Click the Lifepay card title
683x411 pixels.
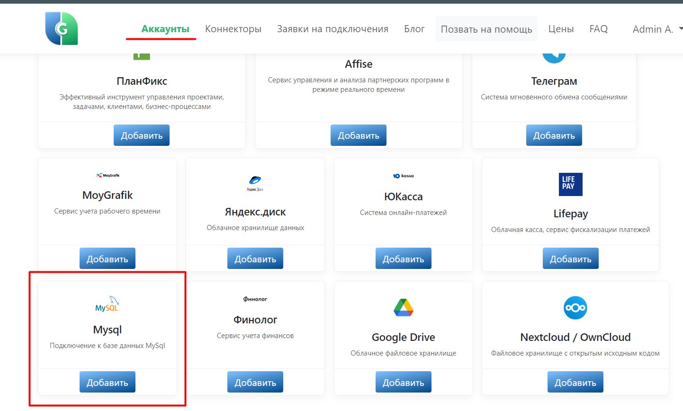[571, 214]
